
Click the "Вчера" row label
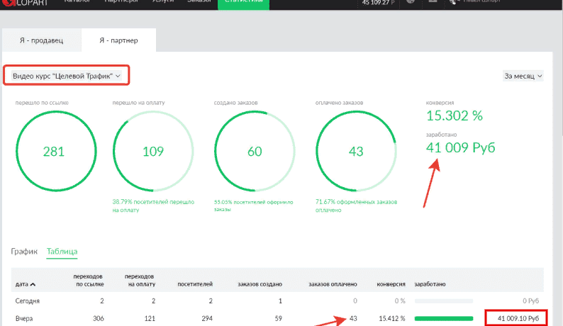24,318
